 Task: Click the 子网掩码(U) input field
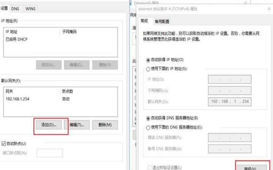(x=230, y=91)
